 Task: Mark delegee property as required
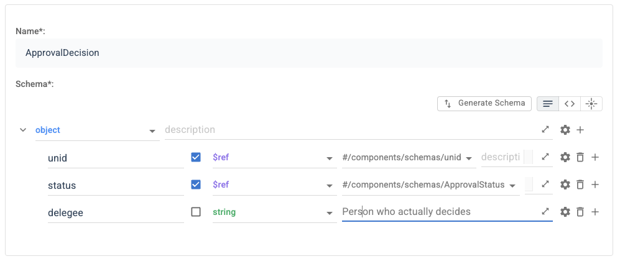tap(196, 212)
